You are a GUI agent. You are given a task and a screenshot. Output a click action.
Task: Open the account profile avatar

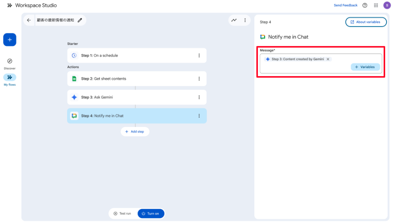386,5
